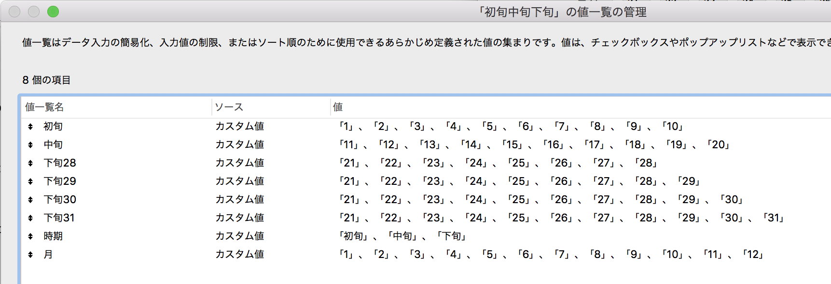Click the reorder handle for 月 row
The image size is (831, 284).
pos(30,255)
